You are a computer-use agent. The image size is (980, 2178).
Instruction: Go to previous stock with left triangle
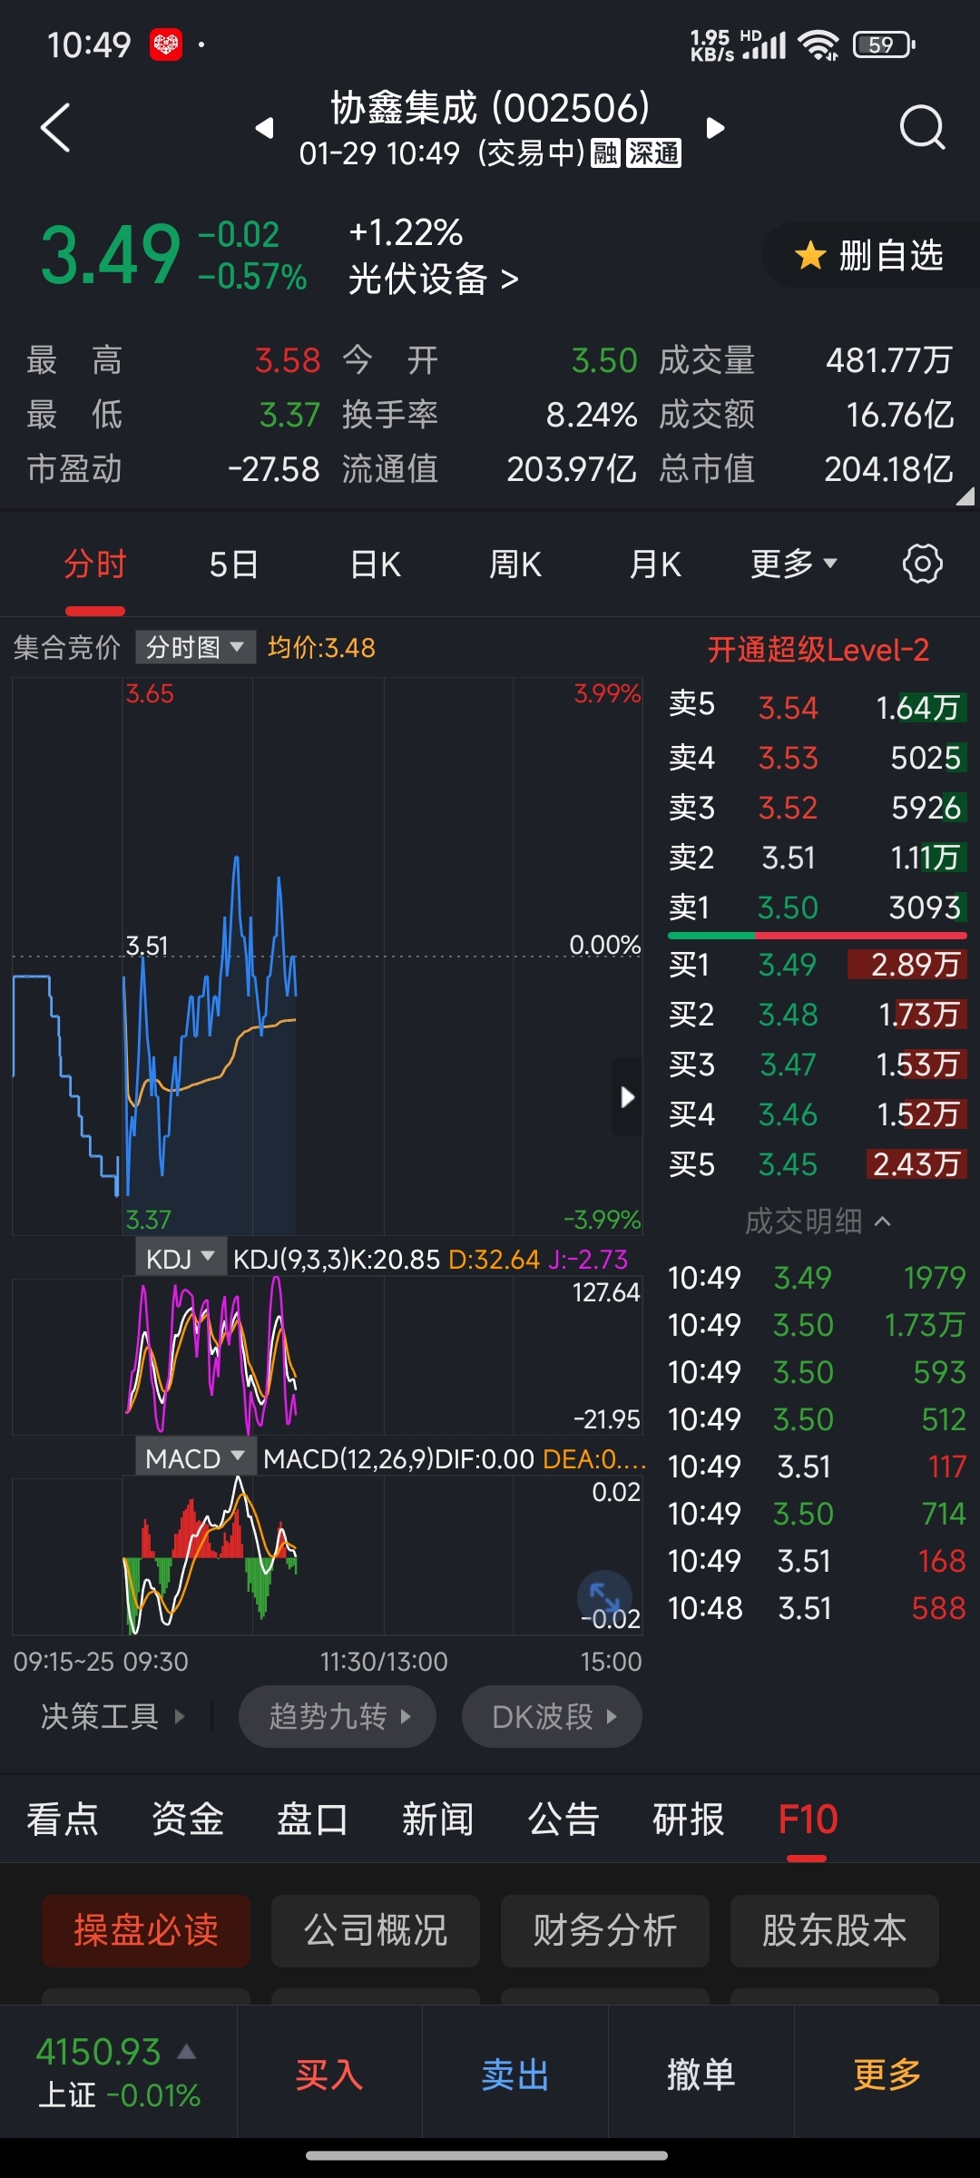264,128
